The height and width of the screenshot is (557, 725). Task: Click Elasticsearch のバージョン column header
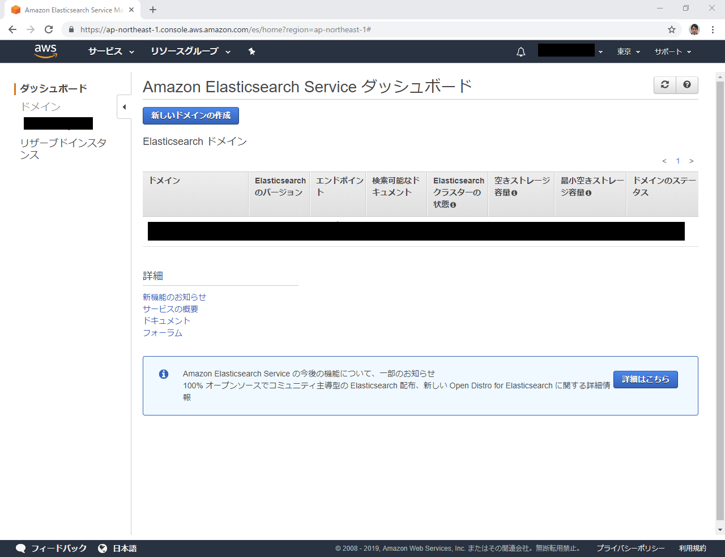click(x=280, y=194)
